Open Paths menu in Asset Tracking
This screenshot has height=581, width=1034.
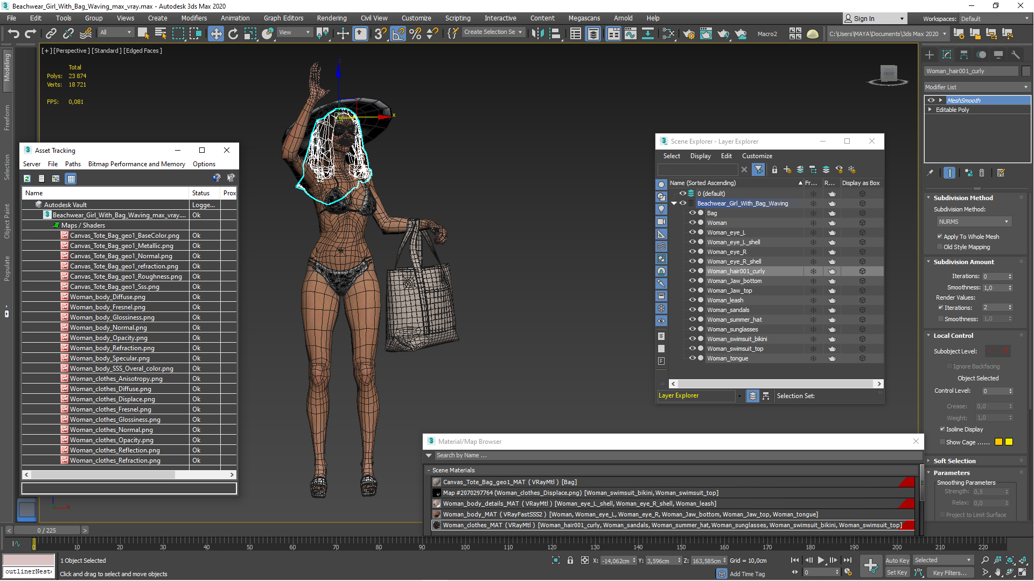pyautogui.click(x=73, y=164)
